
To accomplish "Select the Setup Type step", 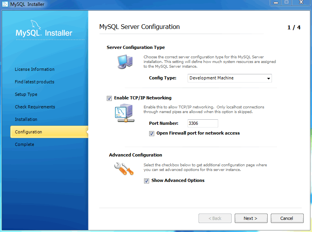I will coord(26,94).
